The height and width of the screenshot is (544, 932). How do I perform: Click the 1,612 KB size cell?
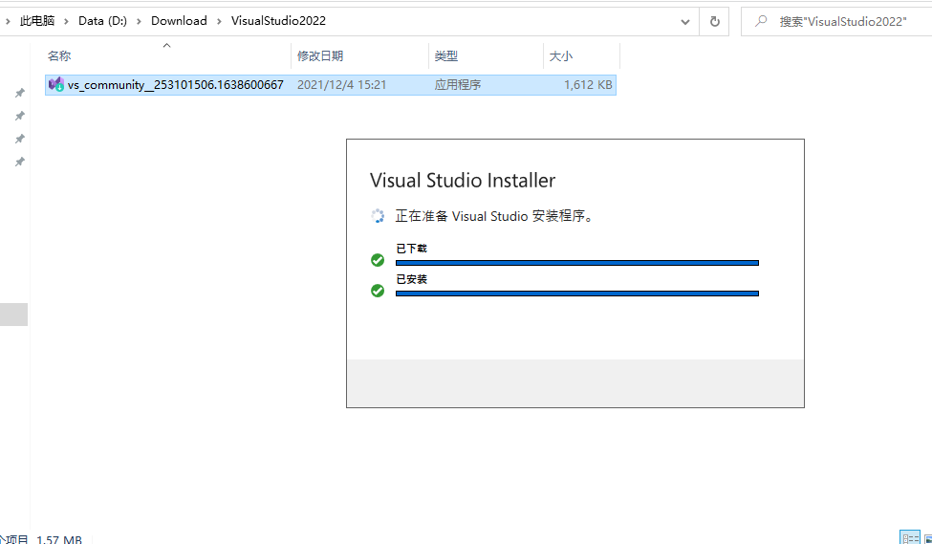click(x=588, y=85)
